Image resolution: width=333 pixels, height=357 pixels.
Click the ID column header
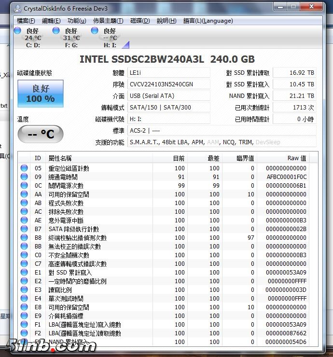(x=38, y=158)
